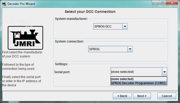
Task: Click the Decoder Pro title bar icon
Action: click(4, 4)
